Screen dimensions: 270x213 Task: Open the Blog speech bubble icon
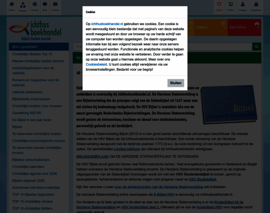point(45,6)
